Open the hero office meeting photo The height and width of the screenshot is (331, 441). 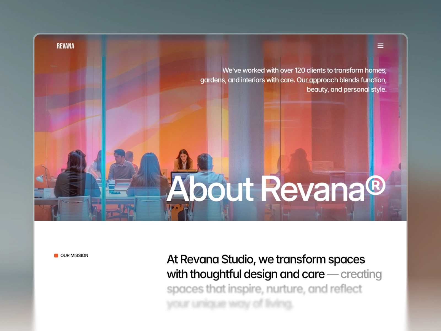[x=220, y=127]
